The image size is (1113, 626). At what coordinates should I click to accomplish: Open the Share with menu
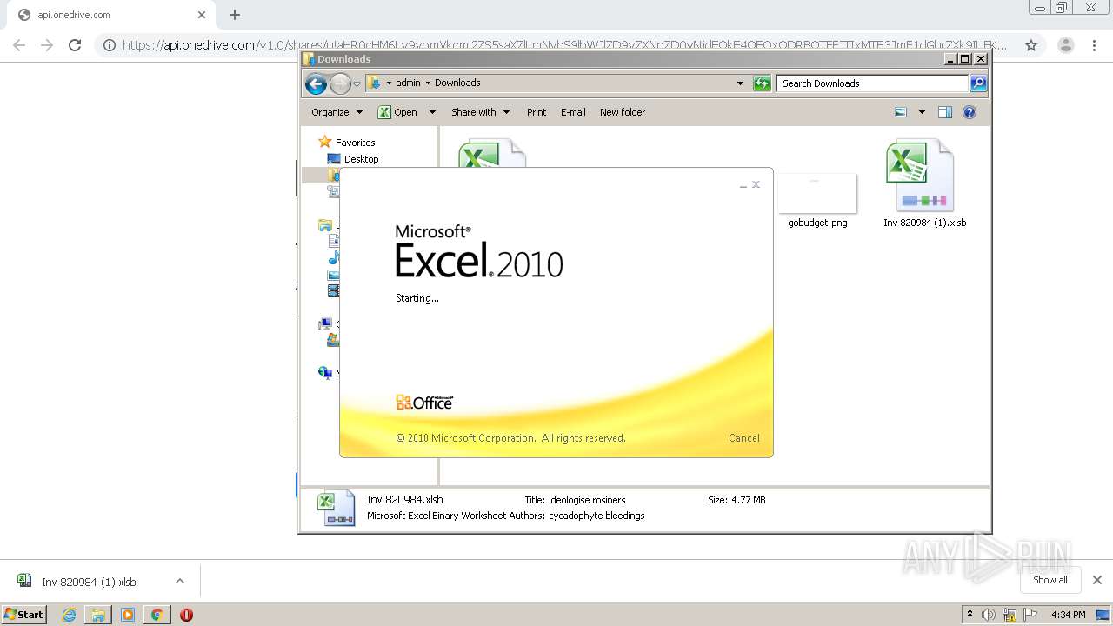(480, 112)
